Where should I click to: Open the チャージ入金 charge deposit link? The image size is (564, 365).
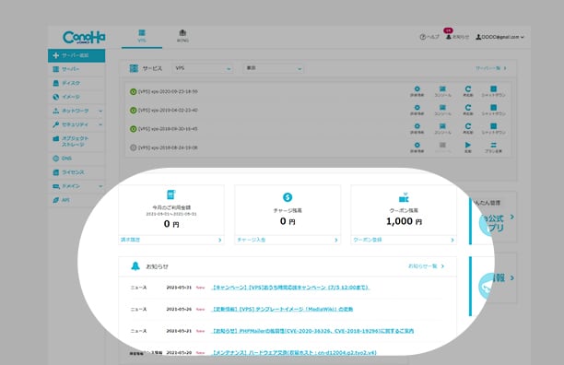tap(288, 240)
